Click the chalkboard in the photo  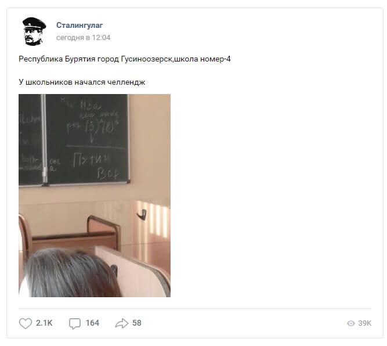(74, 139)
